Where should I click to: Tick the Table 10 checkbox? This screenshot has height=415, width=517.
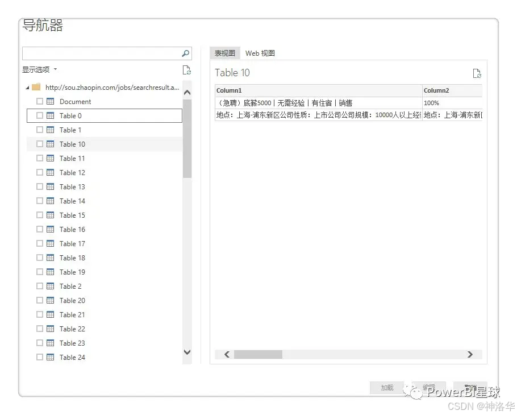point(40,144)
